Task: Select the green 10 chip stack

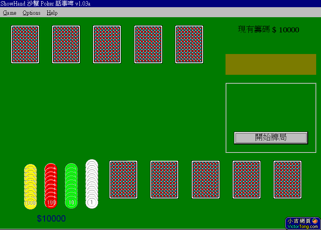Action: (x=71, y=186)
